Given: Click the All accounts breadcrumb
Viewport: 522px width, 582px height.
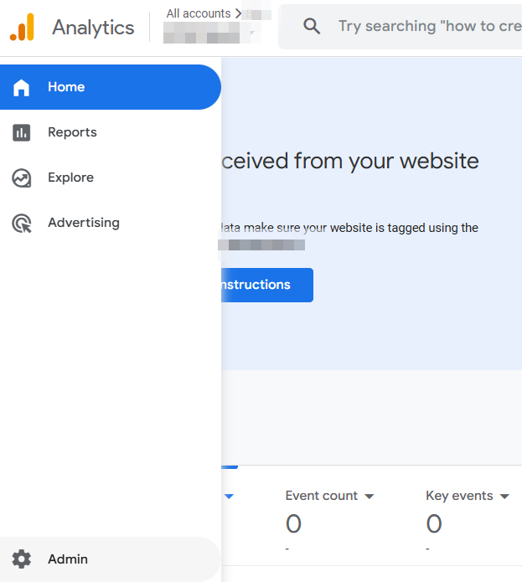Looking at the screenshot, I should (x=199, y=13).
